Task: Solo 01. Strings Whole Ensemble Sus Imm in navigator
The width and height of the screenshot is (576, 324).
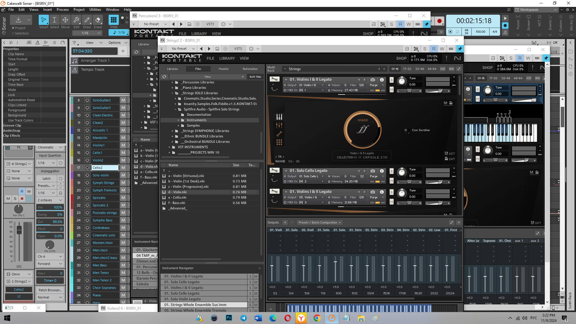Action: pos(250,305)
